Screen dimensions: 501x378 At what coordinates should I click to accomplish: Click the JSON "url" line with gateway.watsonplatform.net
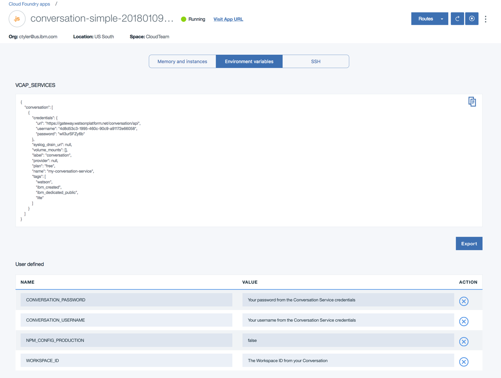pyautogui.click(x=88, y=123)
